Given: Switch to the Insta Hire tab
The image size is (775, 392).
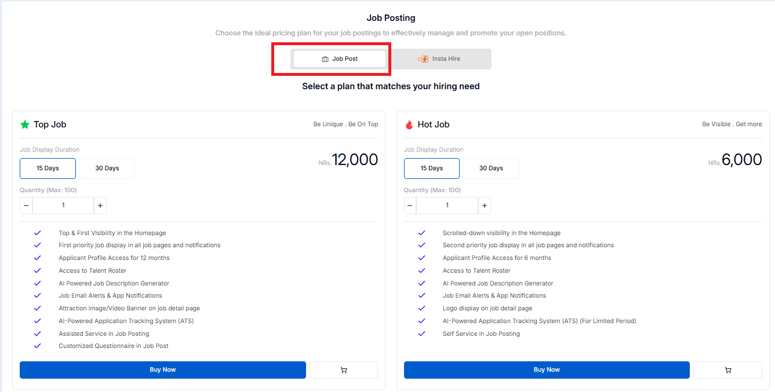Looking at the screenshot, I should pyautogui.click(x=440, y=59).
